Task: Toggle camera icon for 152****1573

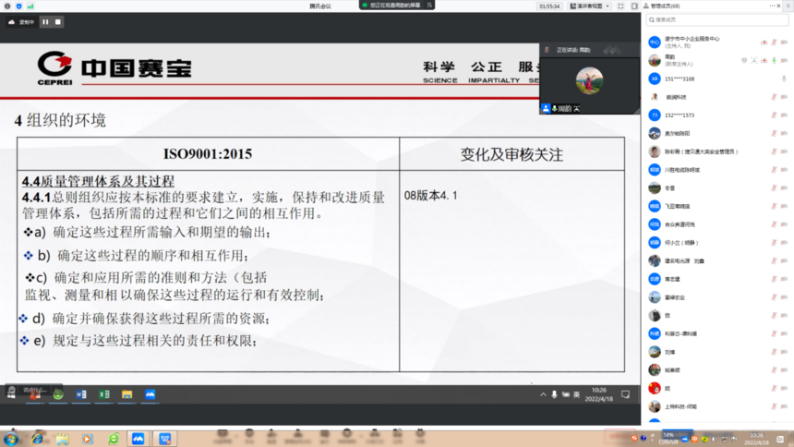Action: coord(784,115)
